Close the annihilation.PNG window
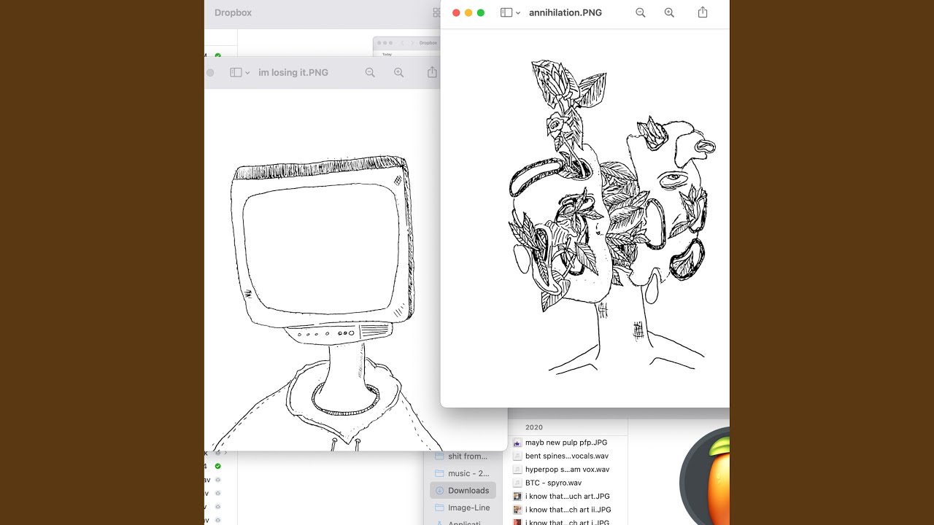Viewport: 934px width, 525px height. pos(456,12)
